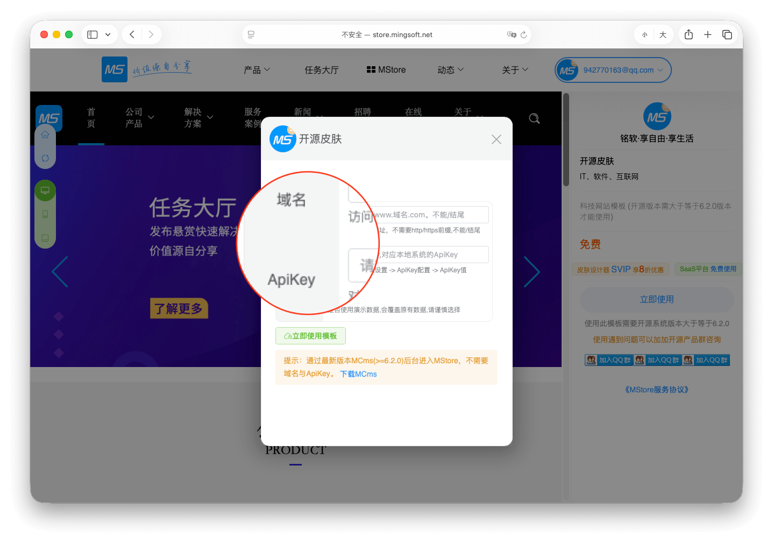Switch preview to mobile phone view
The image size is (773, 543).
(45, 214)
